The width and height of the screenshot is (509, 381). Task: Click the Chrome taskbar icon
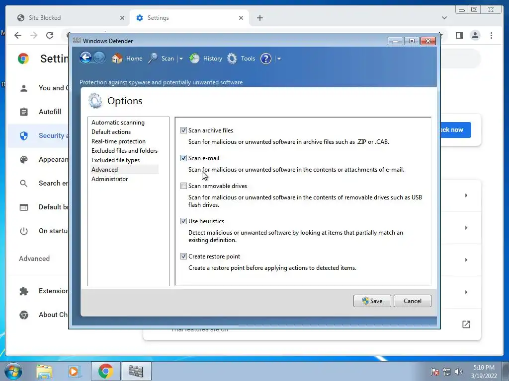pyautogui.click(x=105, y=371)
